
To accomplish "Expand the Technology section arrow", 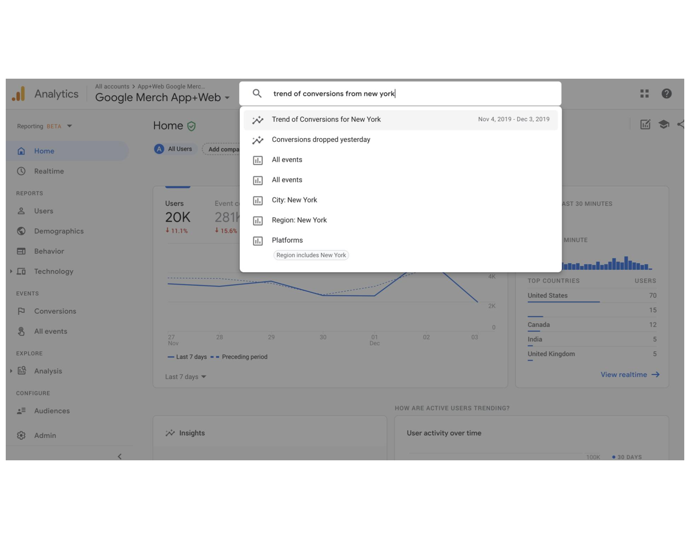I will click(11, 271).
